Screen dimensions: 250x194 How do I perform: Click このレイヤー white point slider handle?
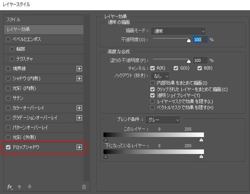coord(201,140)
